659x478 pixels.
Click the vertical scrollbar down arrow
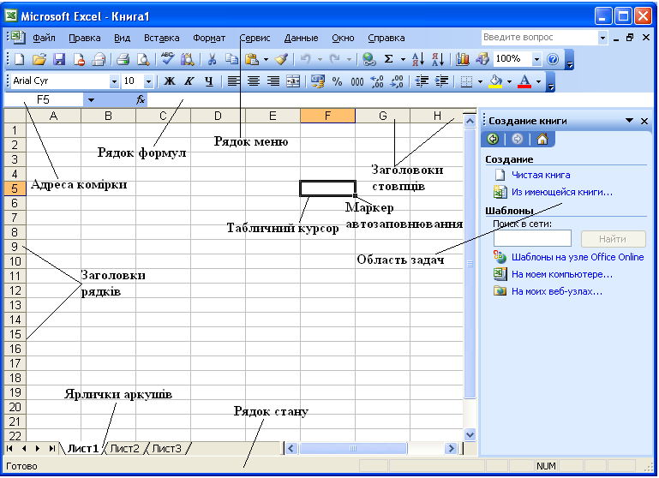point(470,434)
